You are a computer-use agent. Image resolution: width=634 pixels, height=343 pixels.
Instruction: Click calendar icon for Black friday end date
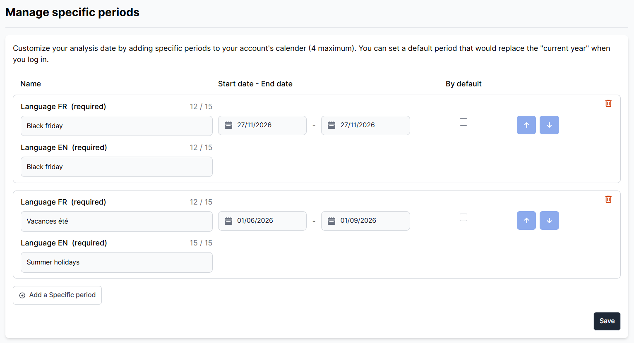[x=331, y=125]
